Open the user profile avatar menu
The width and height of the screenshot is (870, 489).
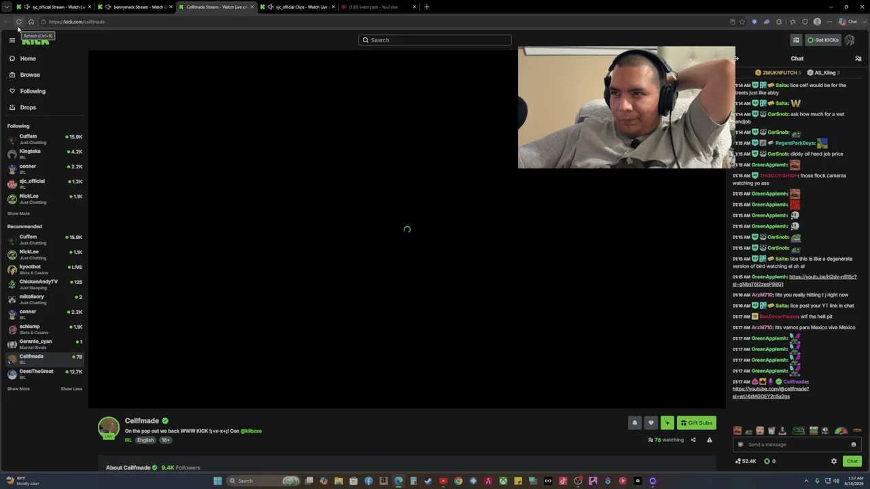pyautogui.click(x=850, y=40)
